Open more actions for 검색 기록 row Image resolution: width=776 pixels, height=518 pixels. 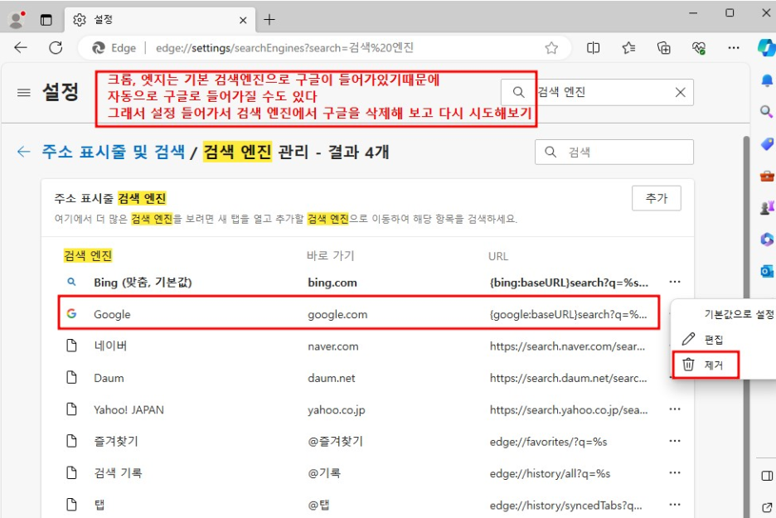[675, 472]
